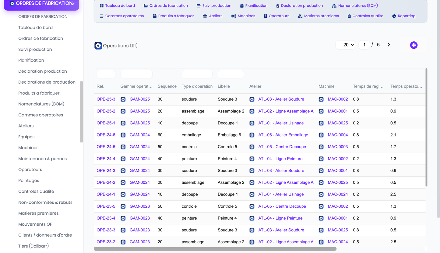Click the machine icon in row OPE-25-1
This screenshot has height=253, width=440.
click(321, 123)
